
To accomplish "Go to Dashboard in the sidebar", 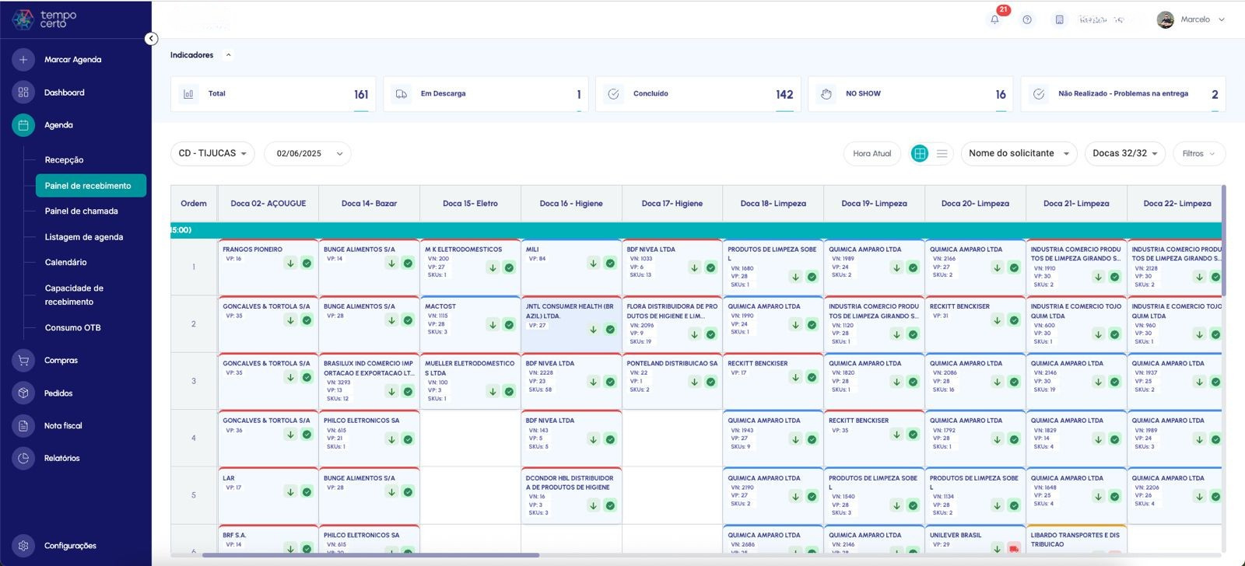I will [x=64, y=93].
